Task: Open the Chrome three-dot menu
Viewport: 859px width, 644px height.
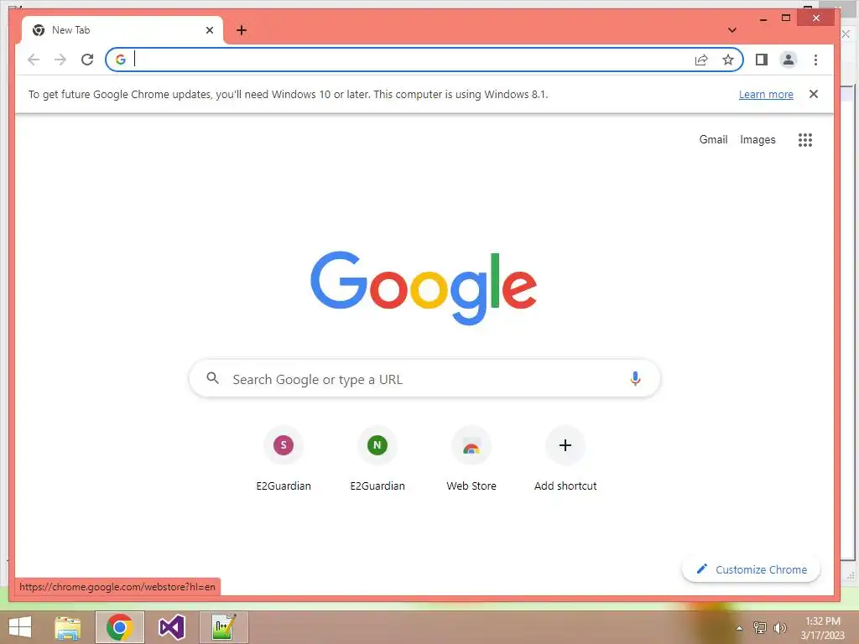Action: point(815,60)
